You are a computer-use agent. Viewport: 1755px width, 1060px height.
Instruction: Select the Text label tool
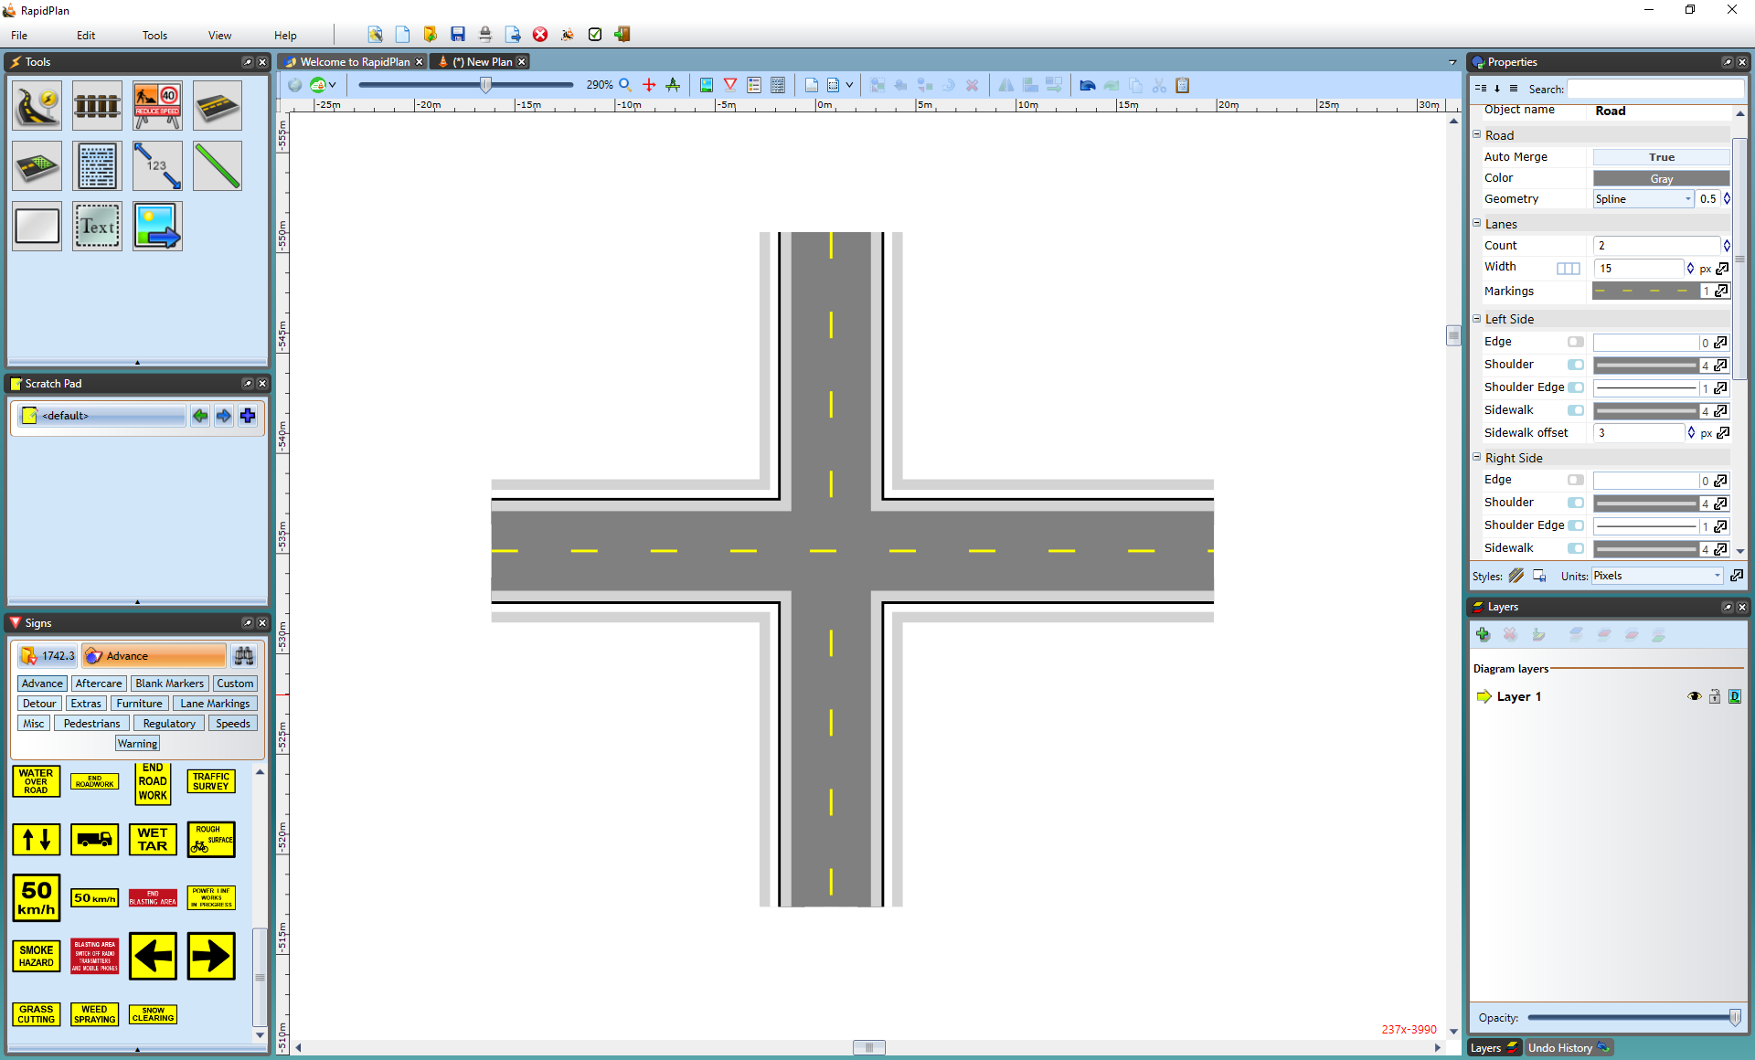[97, 226]
